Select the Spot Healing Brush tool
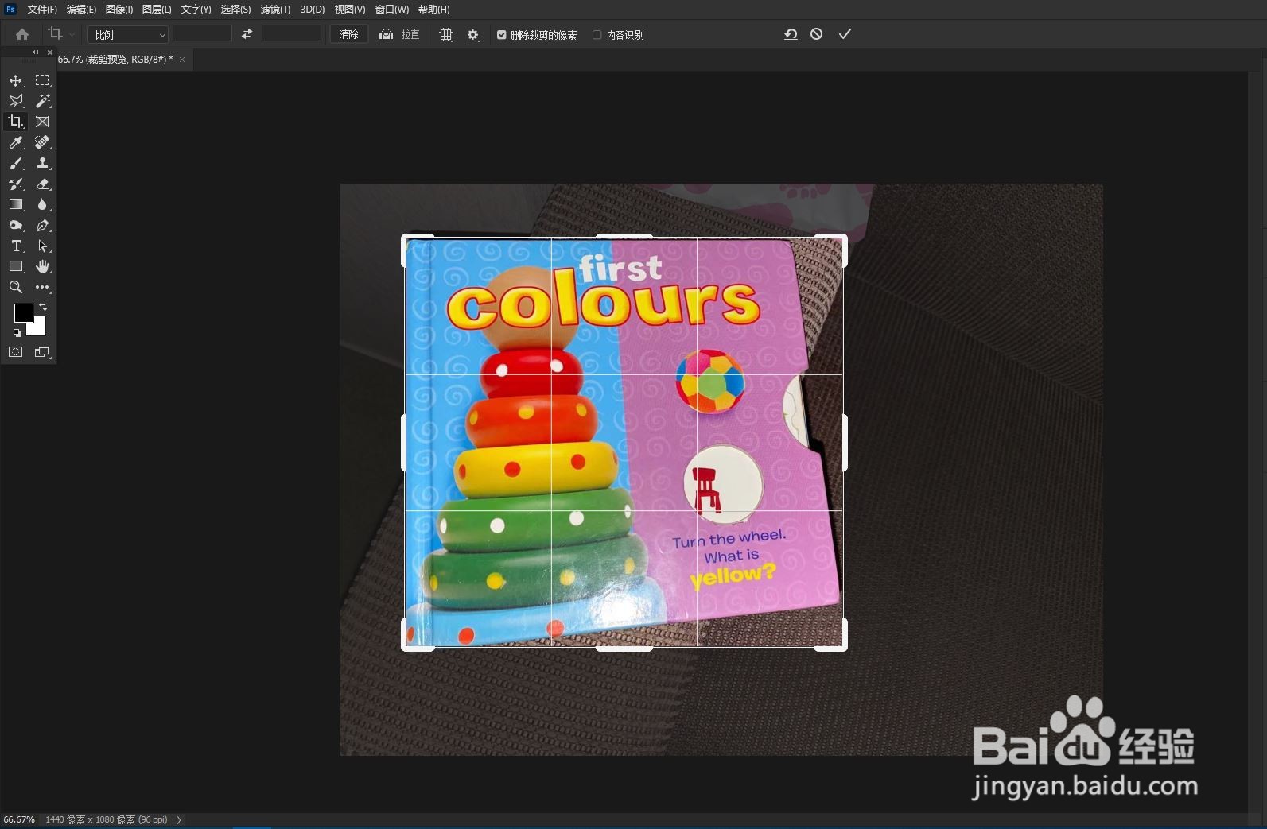The height and width of the screenshot is (829, 1267). pos(42,142)
